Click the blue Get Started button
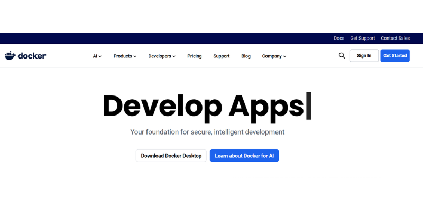Screen dimensions: 423x211 click(x=395, y=55)
